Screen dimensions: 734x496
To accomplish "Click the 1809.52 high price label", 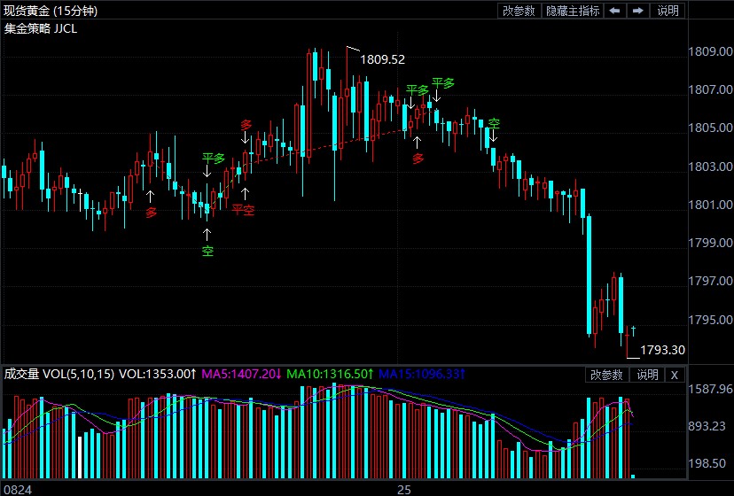I will 382,59.
